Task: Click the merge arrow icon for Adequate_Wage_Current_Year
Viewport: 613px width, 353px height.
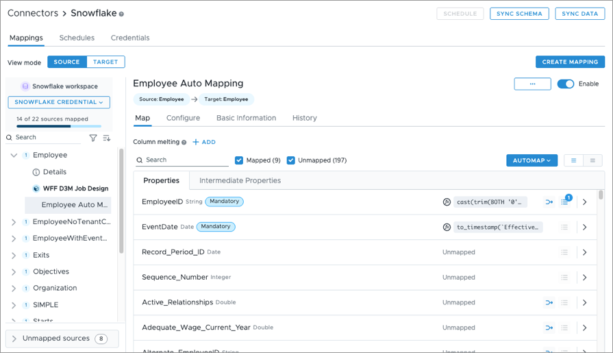Action: click(549, 328)
